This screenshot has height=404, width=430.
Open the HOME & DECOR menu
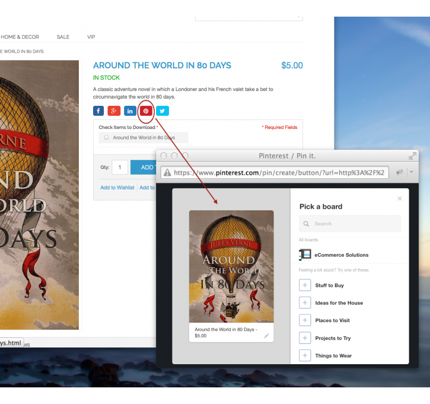(x=20, y=37)
